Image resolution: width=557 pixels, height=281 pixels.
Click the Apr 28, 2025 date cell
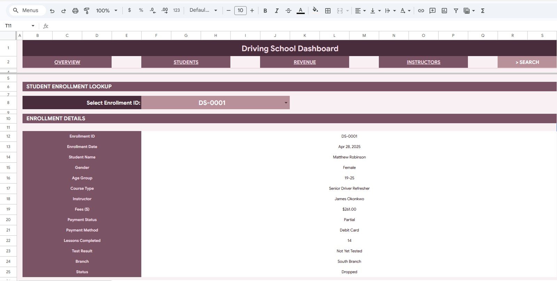point(349,147)
